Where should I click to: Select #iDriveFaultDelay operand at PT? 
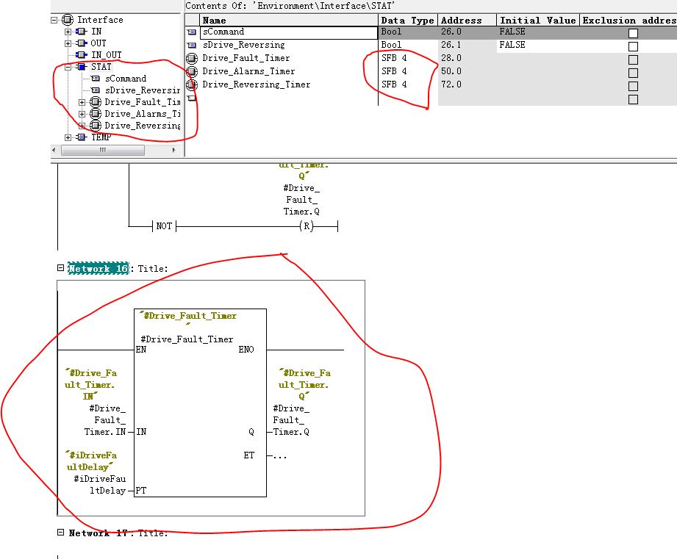[x=100, y=485]
